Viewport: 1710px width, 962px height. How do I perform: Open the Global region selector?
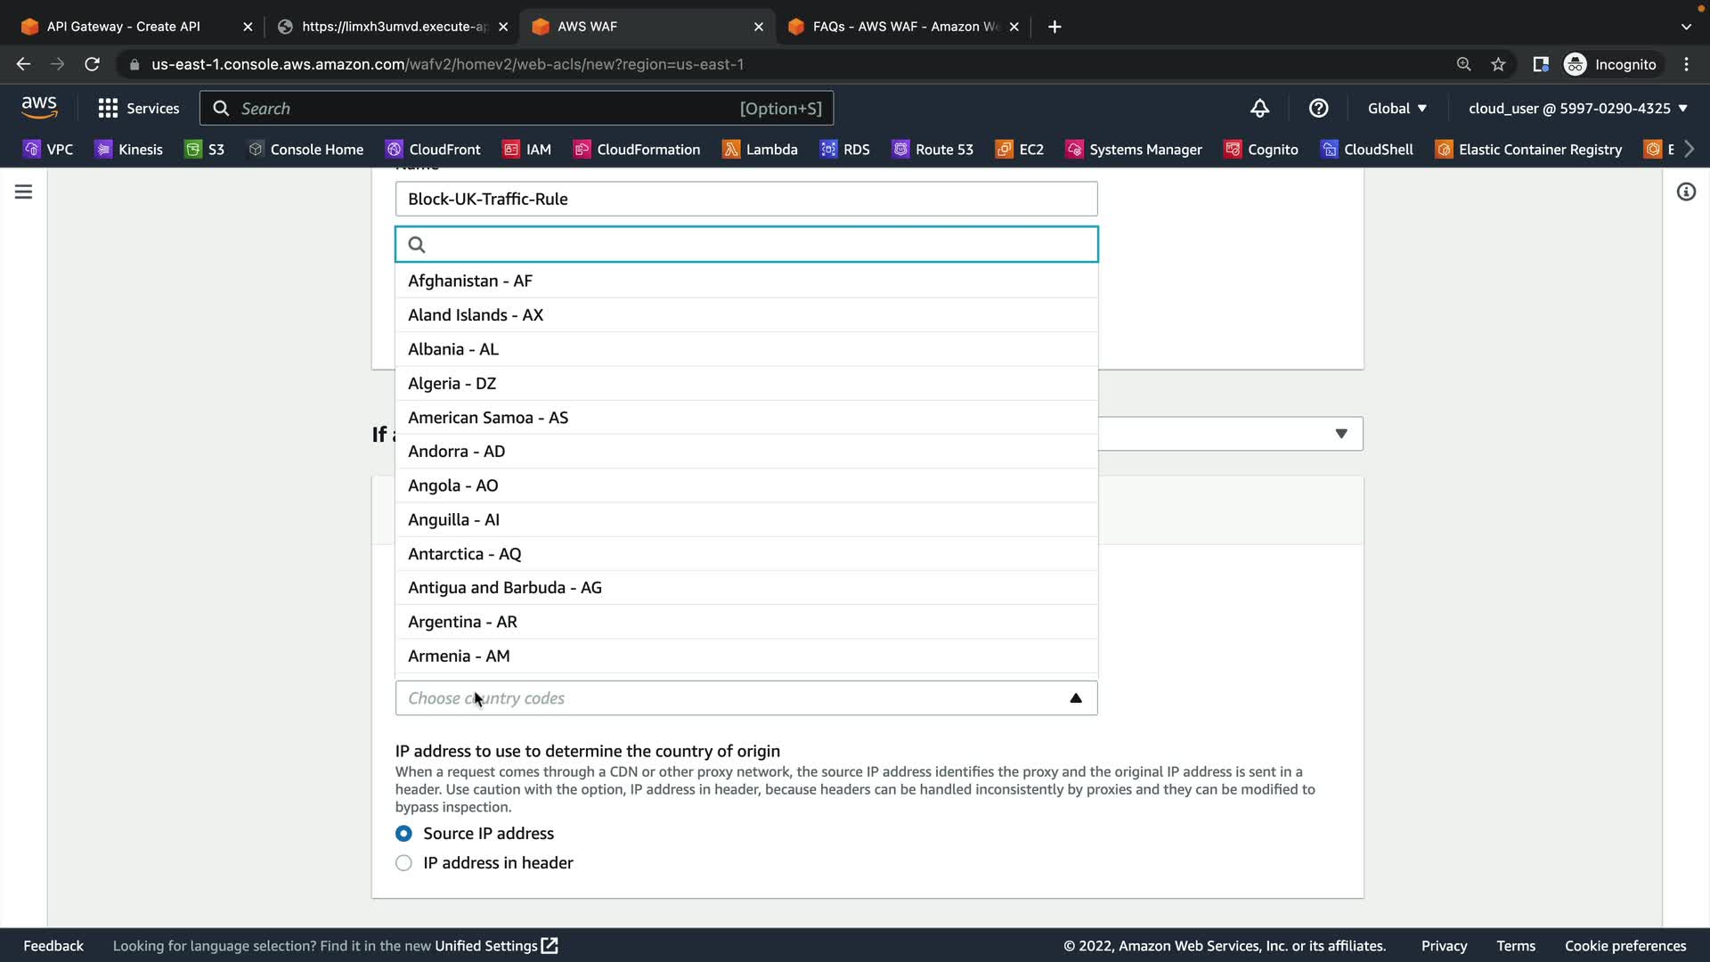point(1396,109)
